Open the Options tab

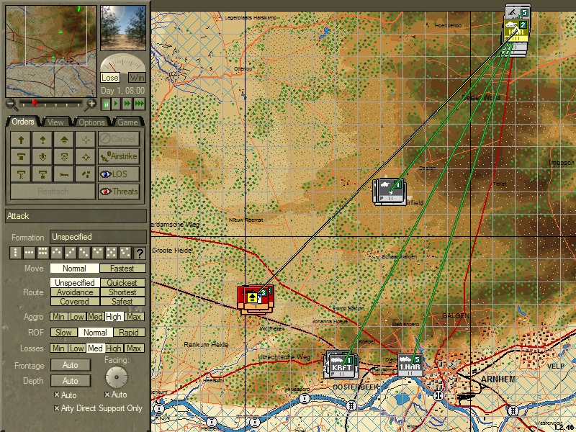(x=92, y=122)
